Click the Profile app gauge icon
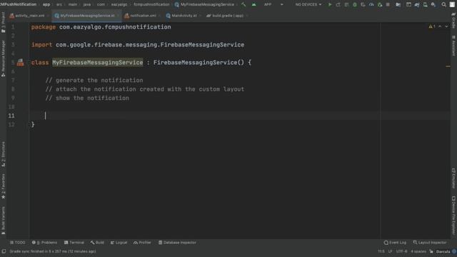 tap(371, 5)
